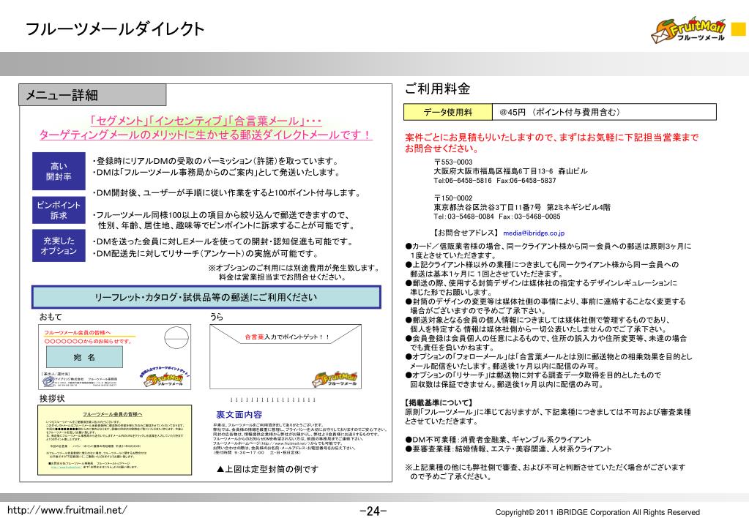Click the 〒150-0002 Tokyo postal code

point(452,198)
